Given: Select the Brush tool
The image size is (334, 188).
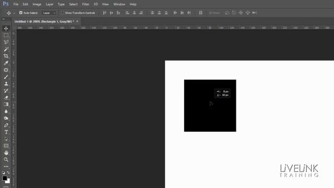Looking at the screenshot, I should 6,77.
